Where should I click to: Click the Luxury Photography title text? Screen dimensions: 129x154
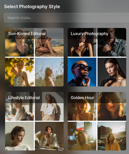click(90, 34)
